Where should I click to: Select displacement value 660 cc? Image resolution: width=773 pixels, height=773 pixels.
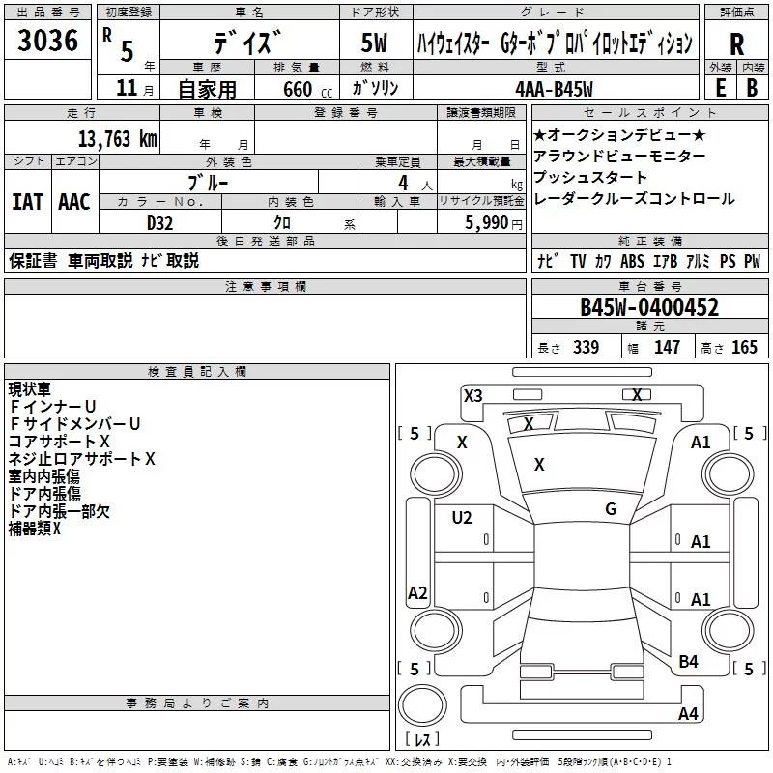307,90
